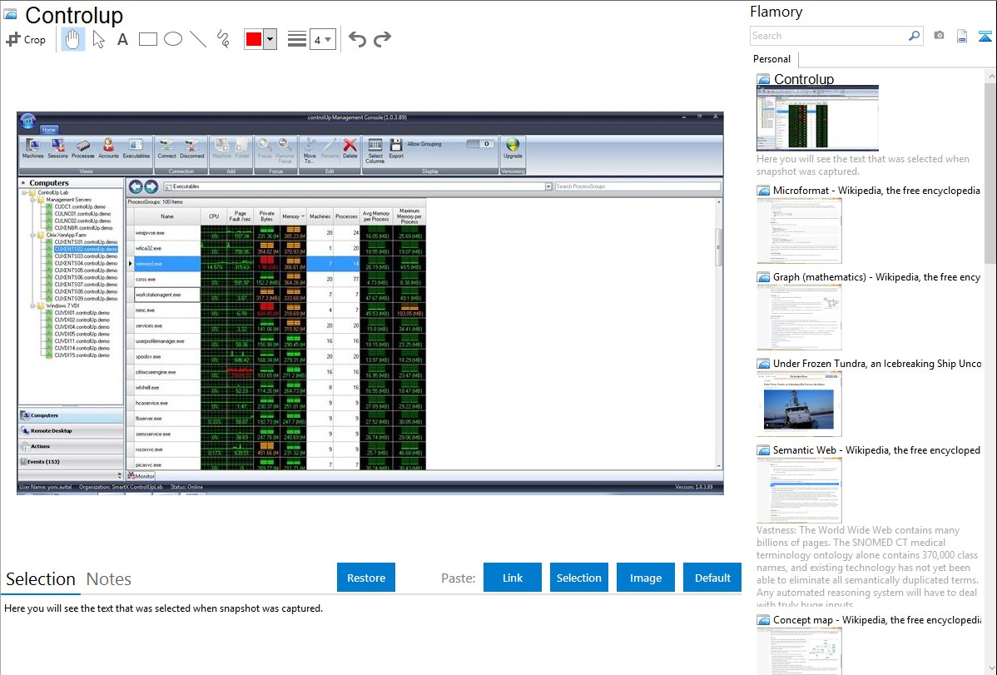Sort by the Memory column header
The height and width of the screenshot is (675, 997).
click(292, 216)
